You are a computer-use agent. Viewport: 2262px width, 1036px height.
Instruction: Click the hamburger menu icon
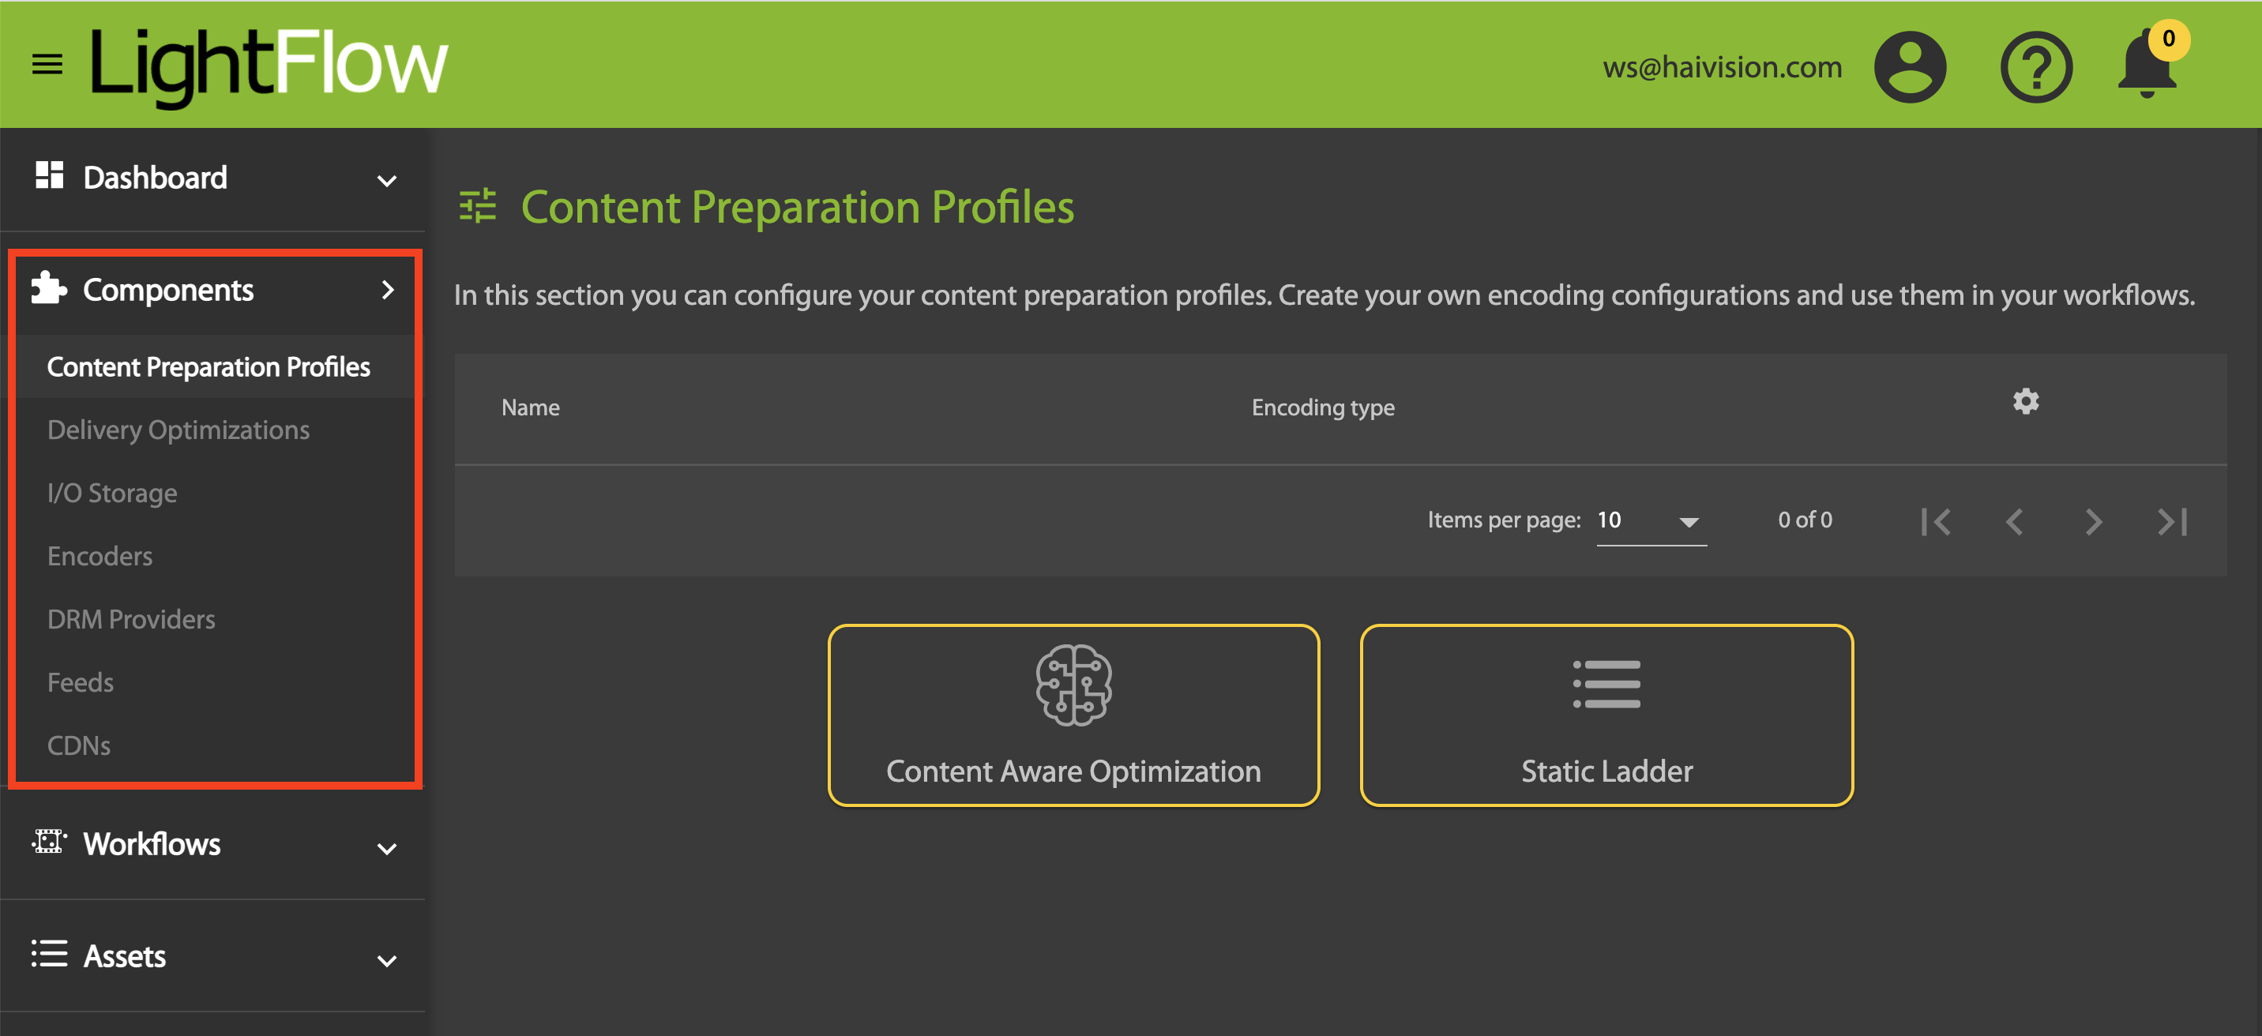(x=47, y=64)
